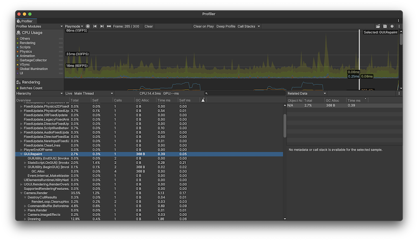The height and width of the screenshot is (241, 418).
Task: Toggle the Scripts category in CPU Usage
Action: point(25,48)
